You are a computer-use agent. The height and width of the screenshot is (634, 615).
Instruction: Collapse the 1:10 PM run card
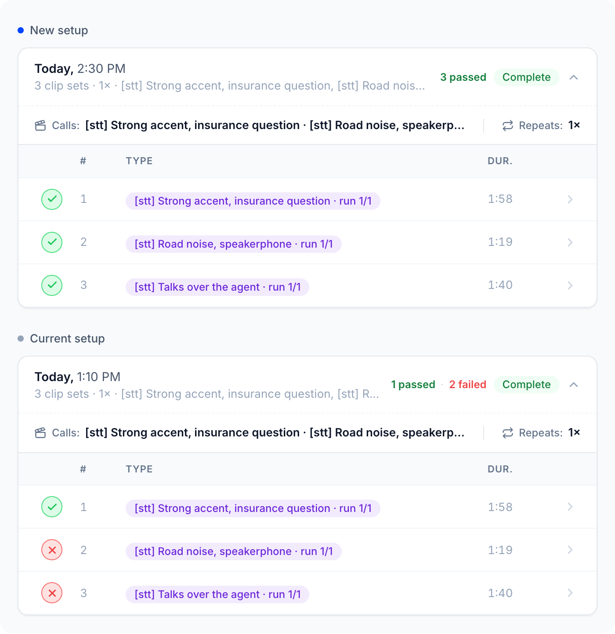[x=574, y=385]
